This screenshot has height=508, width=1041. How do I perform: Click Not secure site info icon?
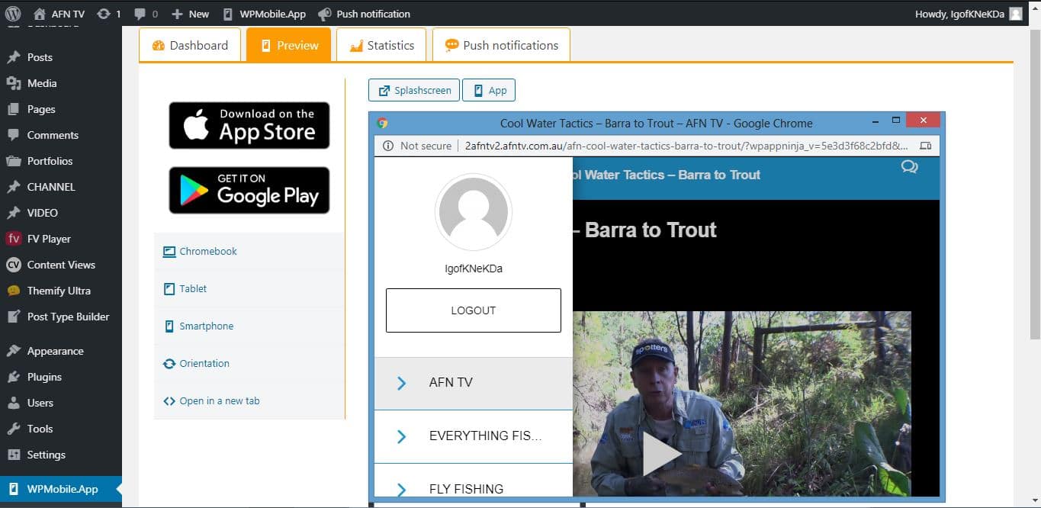pyautogui.click(x=387, y=146)
